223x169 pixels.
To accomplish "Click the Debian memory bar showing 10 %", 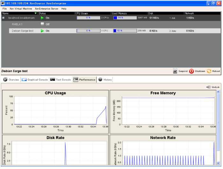I will [125, 31].
